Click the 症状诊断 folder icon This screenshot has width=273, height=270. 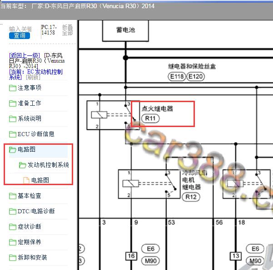(13, 227)
